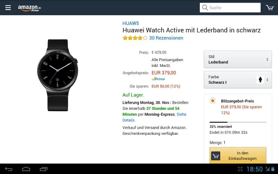278x174 pixels.
Task: Open the shopping cart icon in header
Action: pos(270,8)
